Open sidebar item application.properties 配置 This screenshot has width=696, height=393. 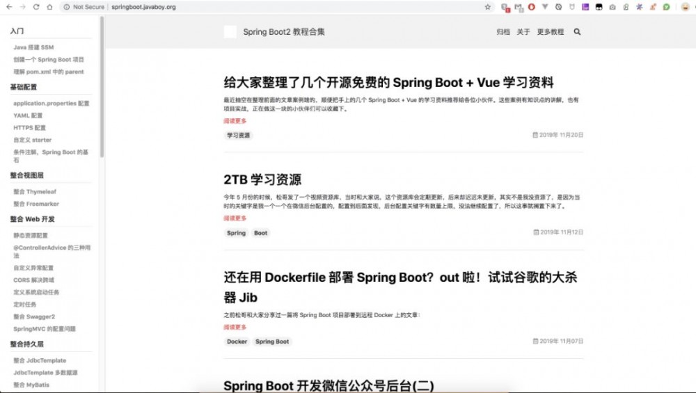click(x=51, y=104)
